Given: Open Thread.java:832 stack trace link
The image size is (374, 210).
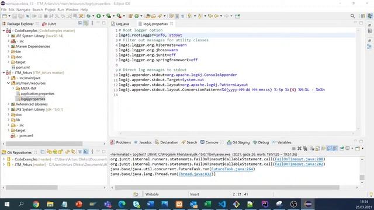Looking at the screenshot, I should (x=195, y=174).
